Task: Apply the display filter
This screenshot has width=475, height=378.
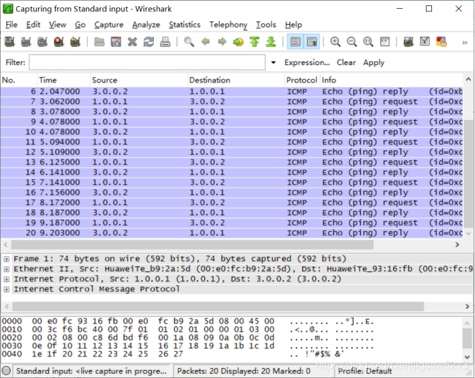Action: coord(374,62)
